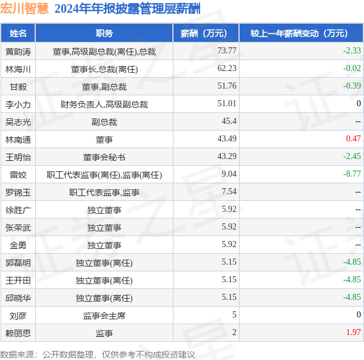Select the name cell 张荣武
The height and width of the screenshot is (360, 364).
coord(18,228)
